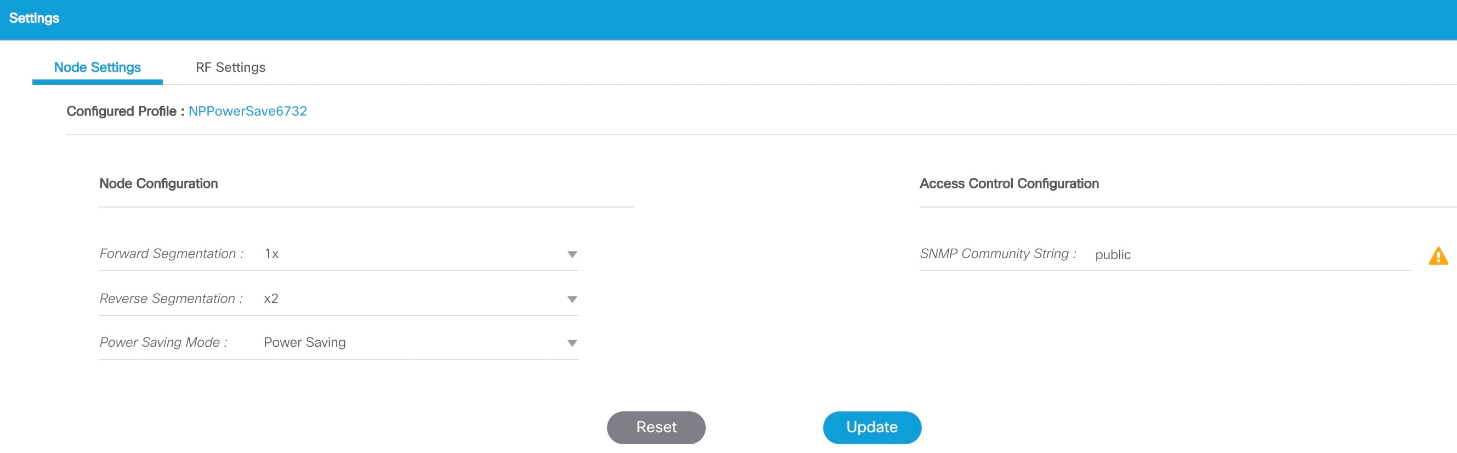Viewport: 1457px width, 453px height.
Task: Open the Power Saving Mode dropdown arrow
Action: pos(572,343)
